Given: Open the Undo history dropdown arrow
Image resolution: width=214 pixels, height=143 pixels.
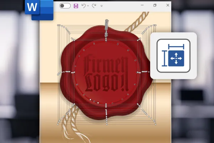Looking at the screenshot, I should (88, 6).
